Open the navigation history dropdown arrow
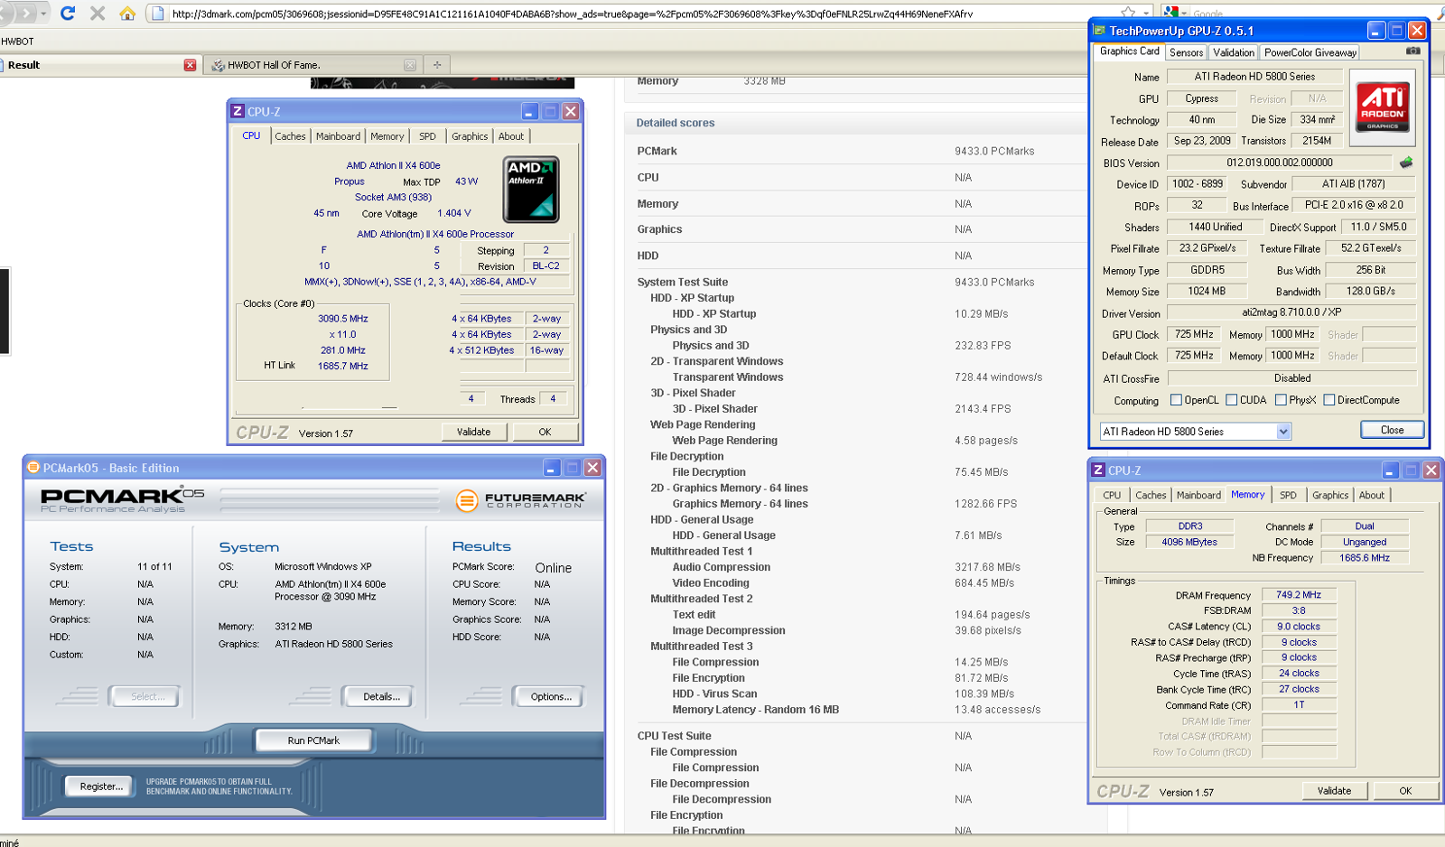The height and width of the screenshot is (847, 1445). click(x=44, y=14)
